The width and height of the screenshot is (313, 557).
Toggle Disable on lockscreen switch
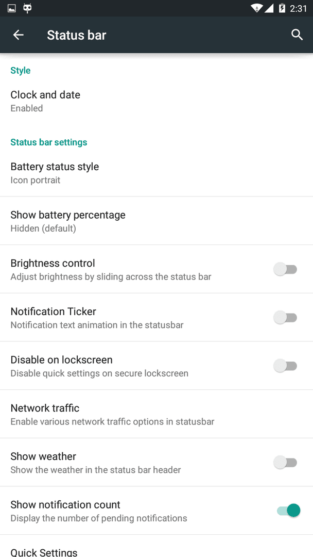(285, 366)
